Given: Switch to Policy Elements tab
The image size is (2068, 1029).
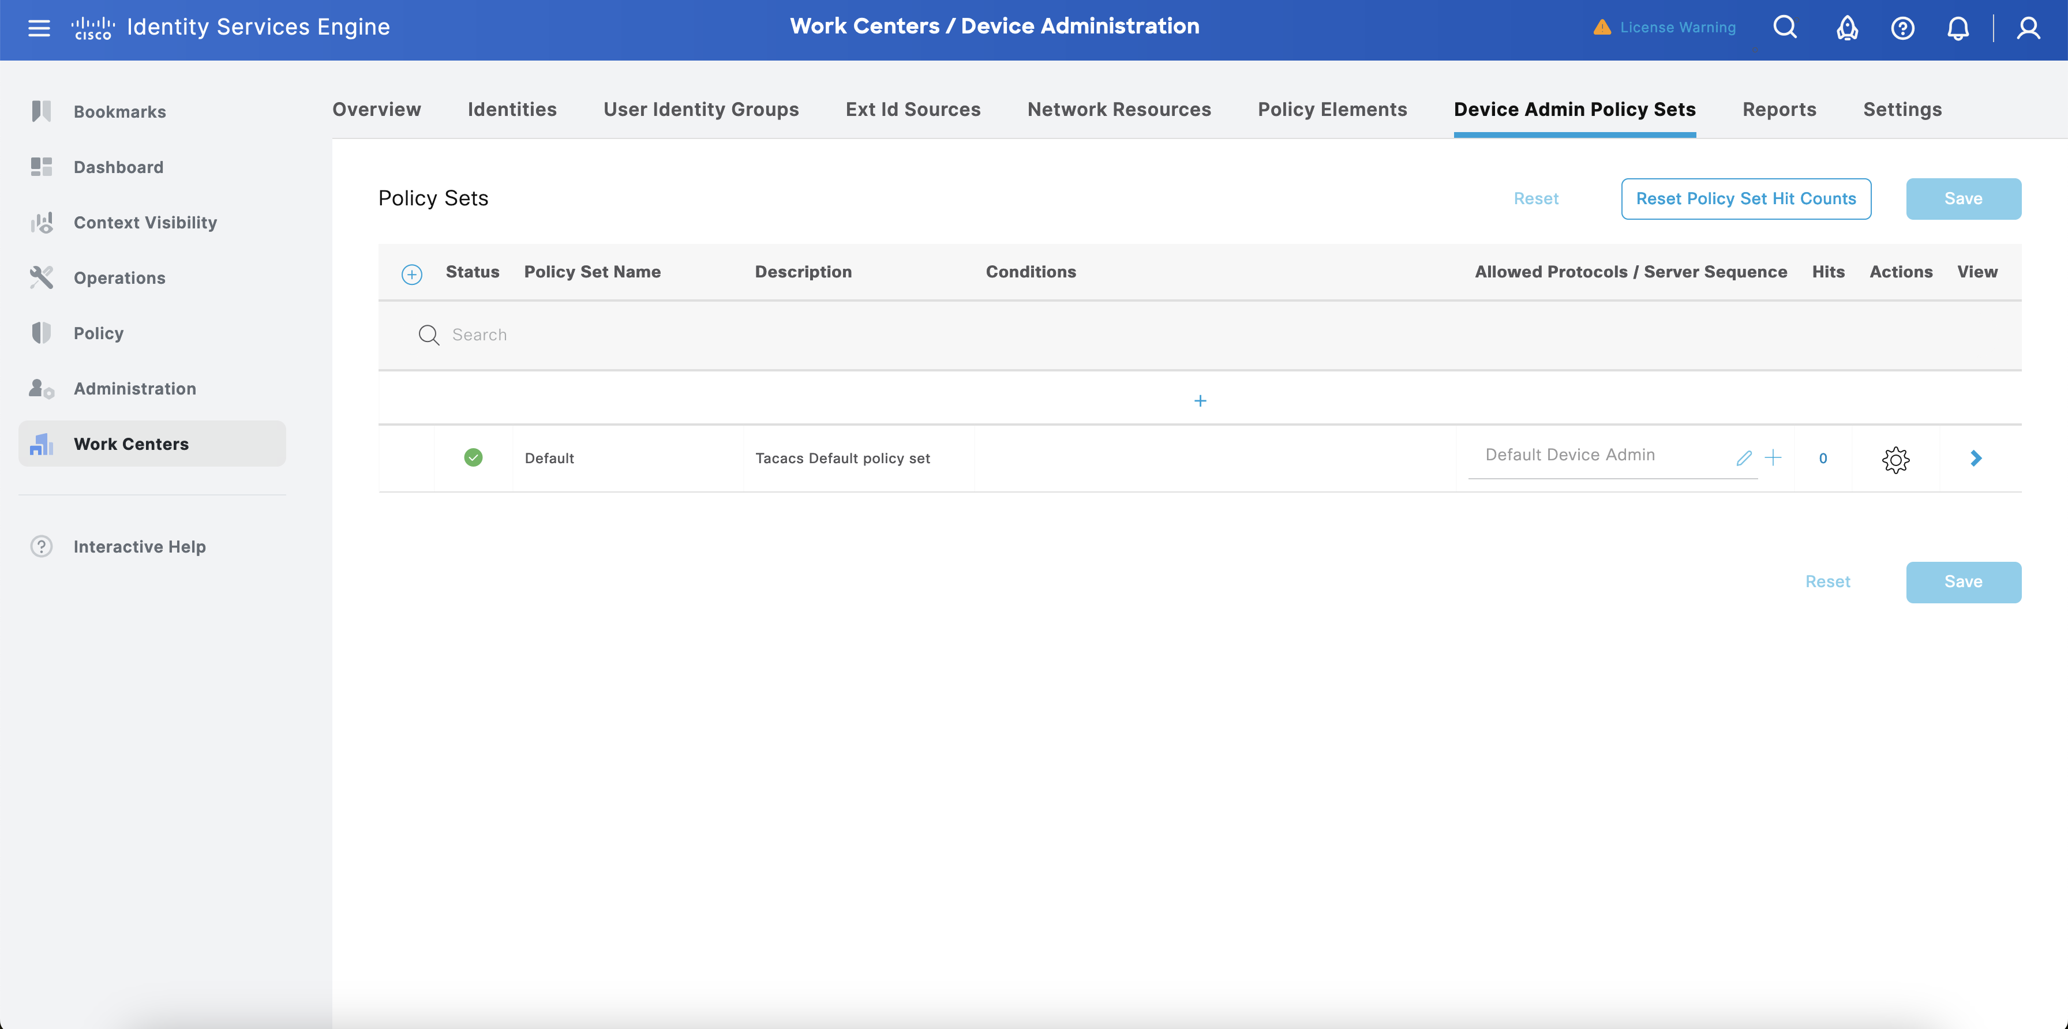Looking at the screenshot, I should click(1333, 109).
